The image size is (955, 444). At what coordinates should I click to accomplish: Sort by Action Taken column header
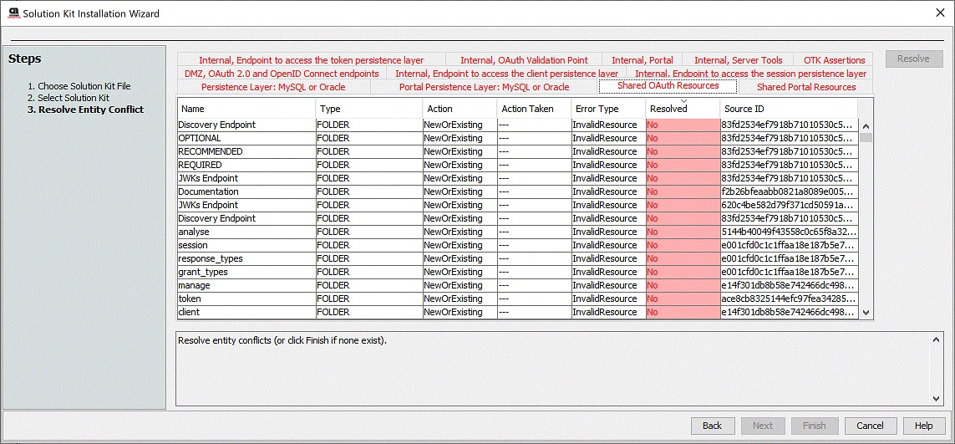point(534,109)
